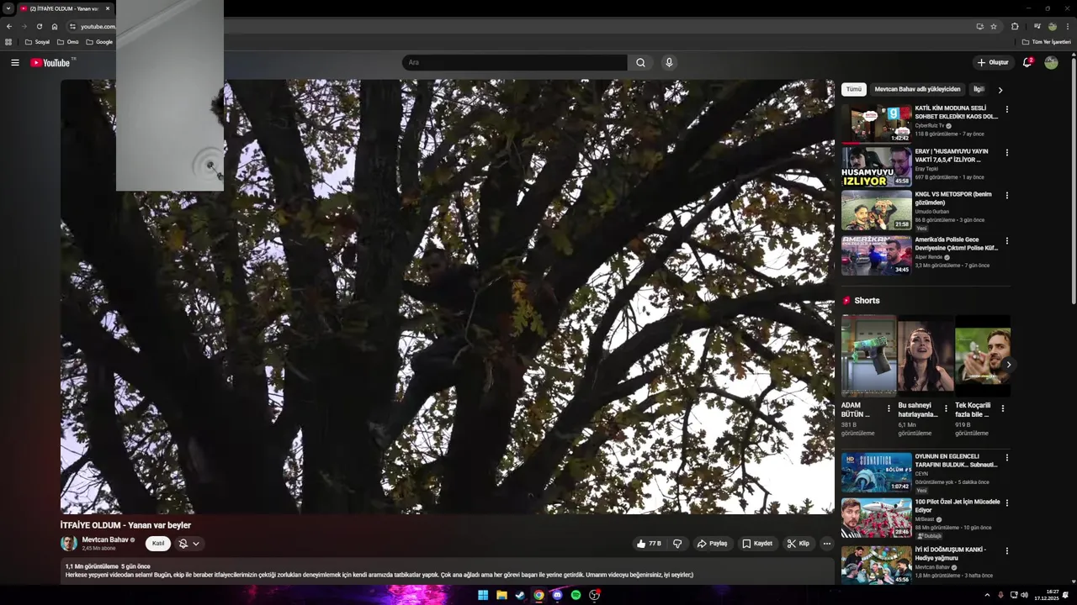1077x605 pixels.
Task: Click the Katıl join button
Action: click(158, 544)
